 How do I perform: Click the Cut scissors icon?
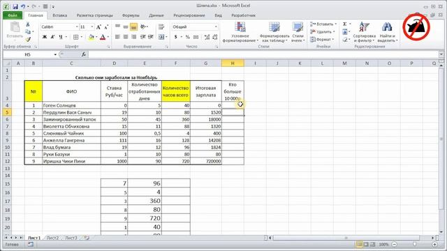[x=28, y=25]
